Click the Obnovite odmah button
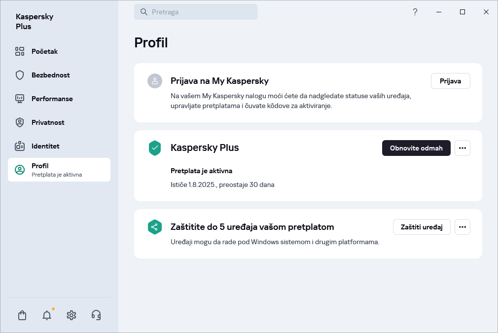The height and width of the screenshot is (333, 498). (416, 148)
